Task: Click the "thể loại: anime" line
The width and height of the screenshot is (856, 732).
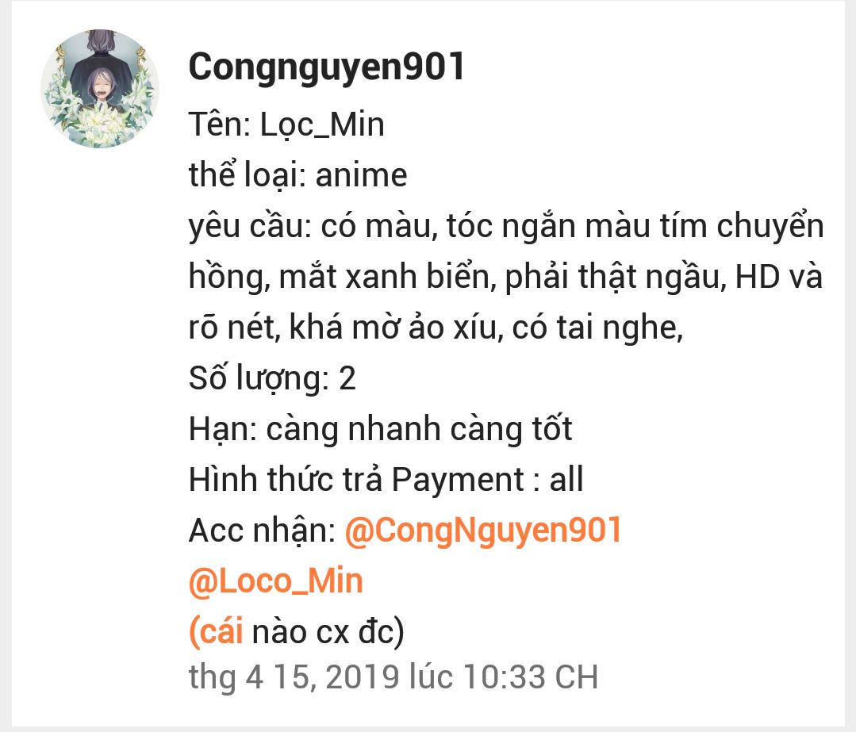Action: point(298,174)
